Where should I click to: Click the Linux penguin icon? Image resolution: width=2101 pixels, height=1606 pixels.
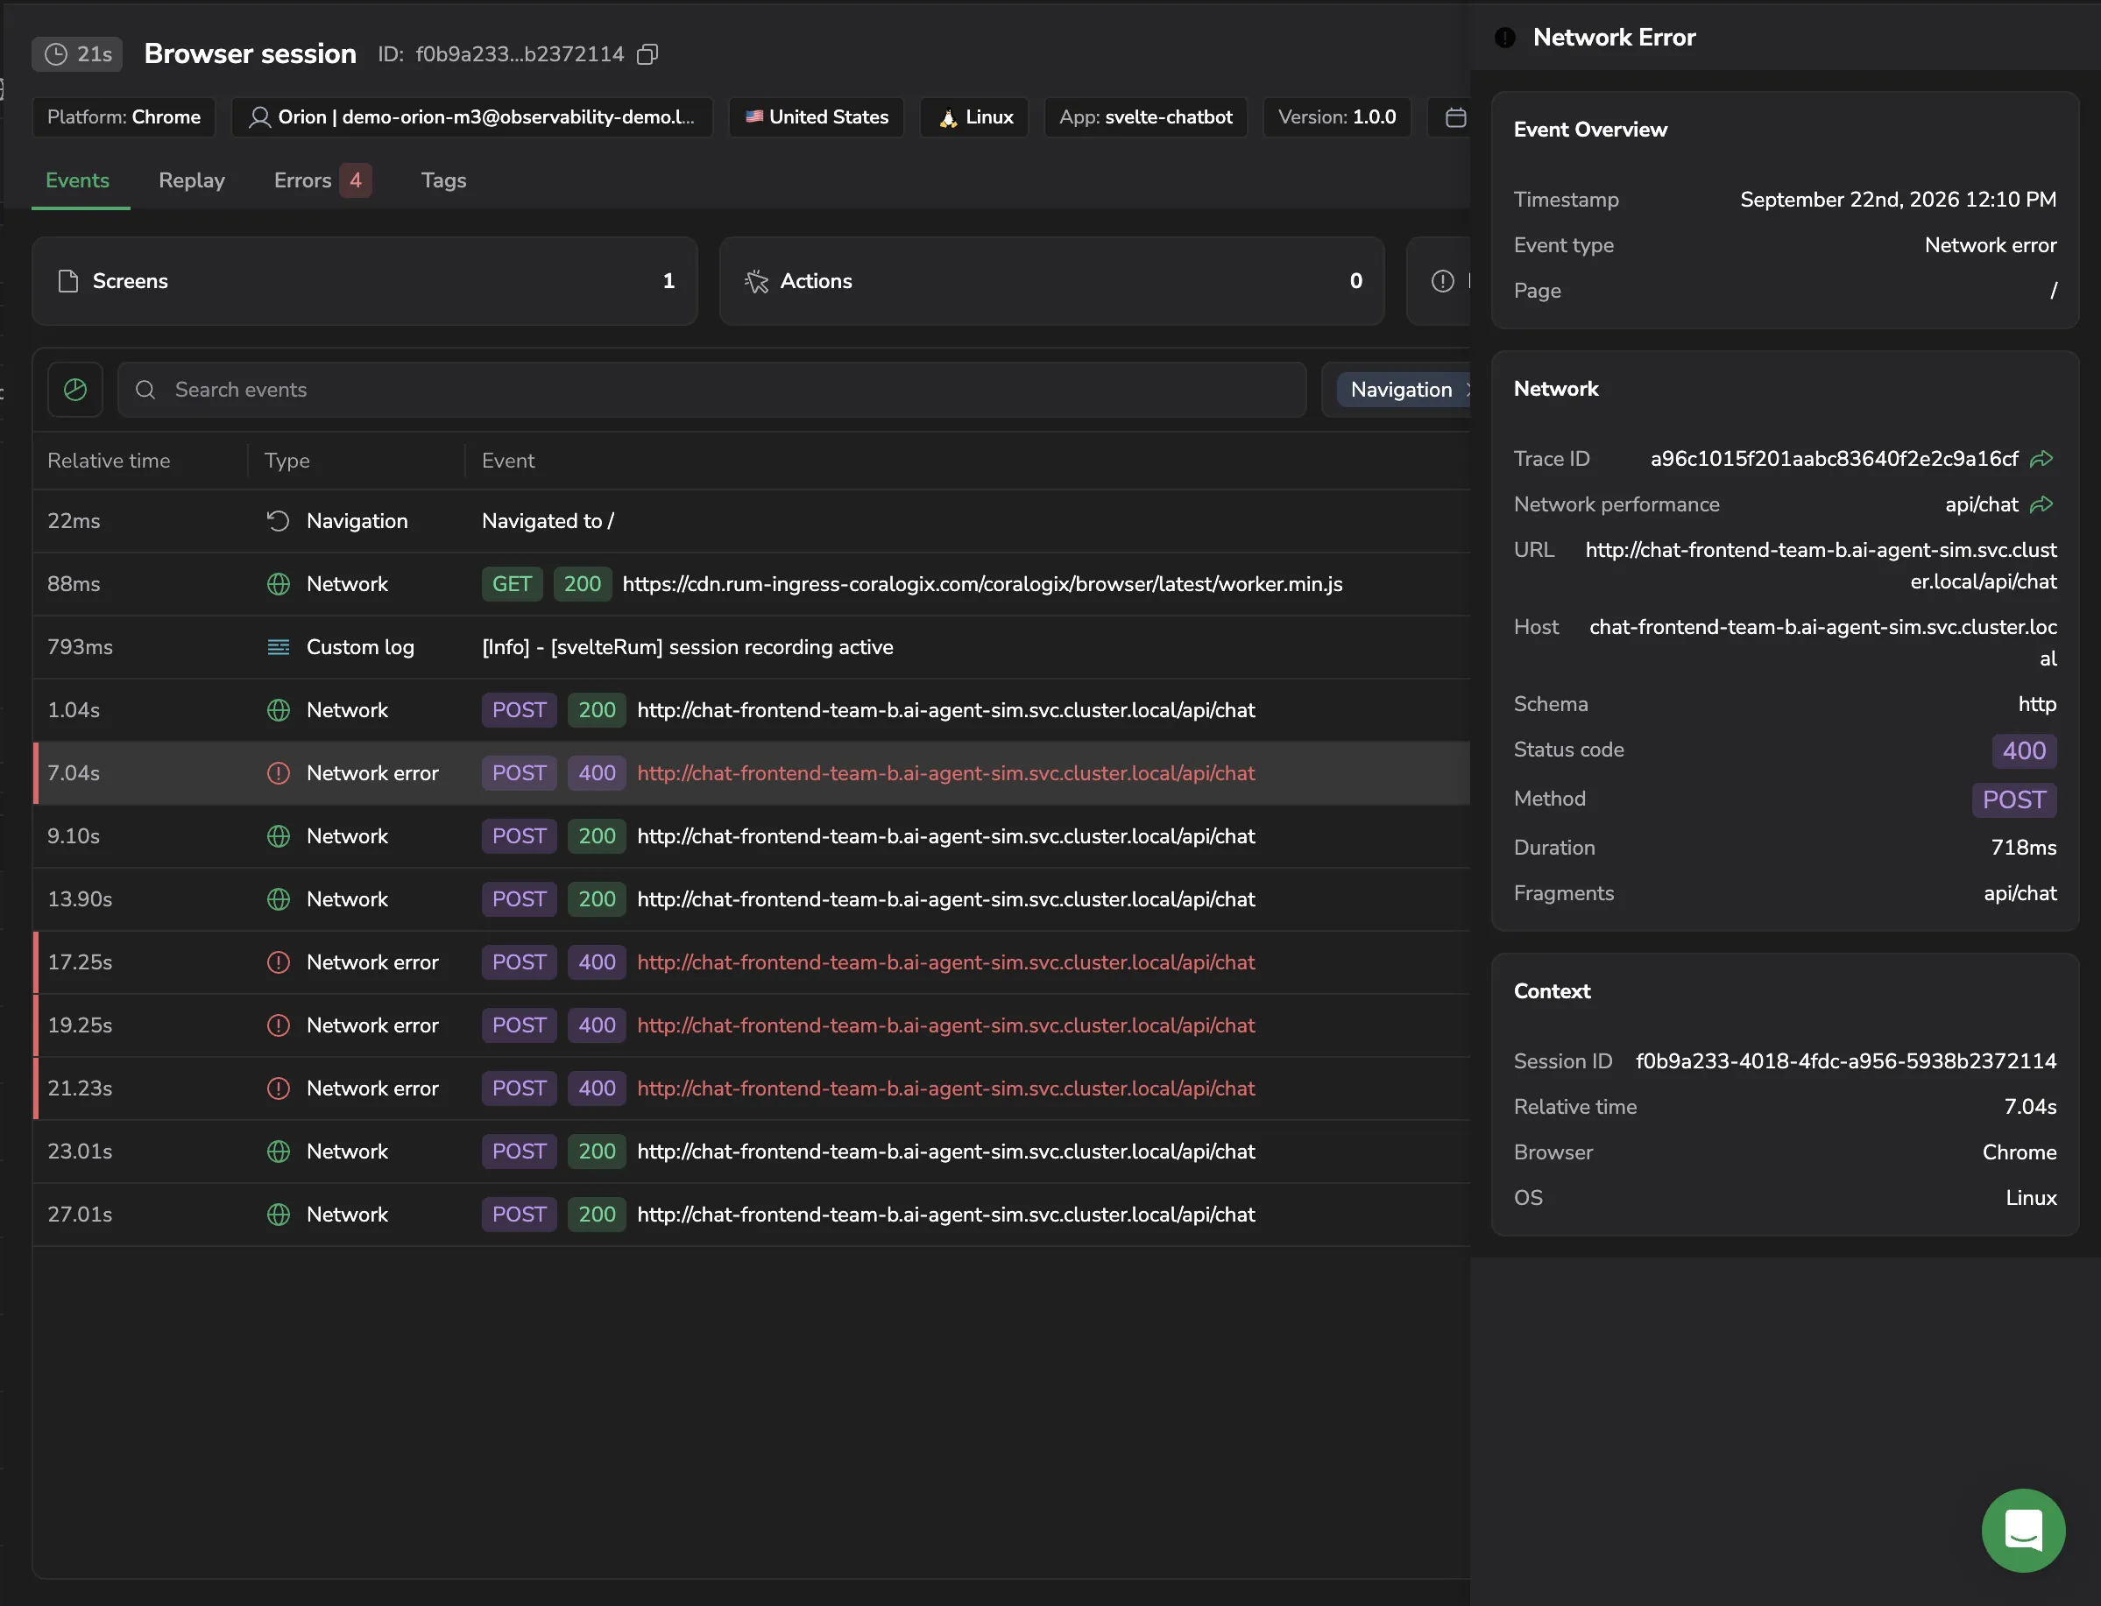(x=948, y=117)
